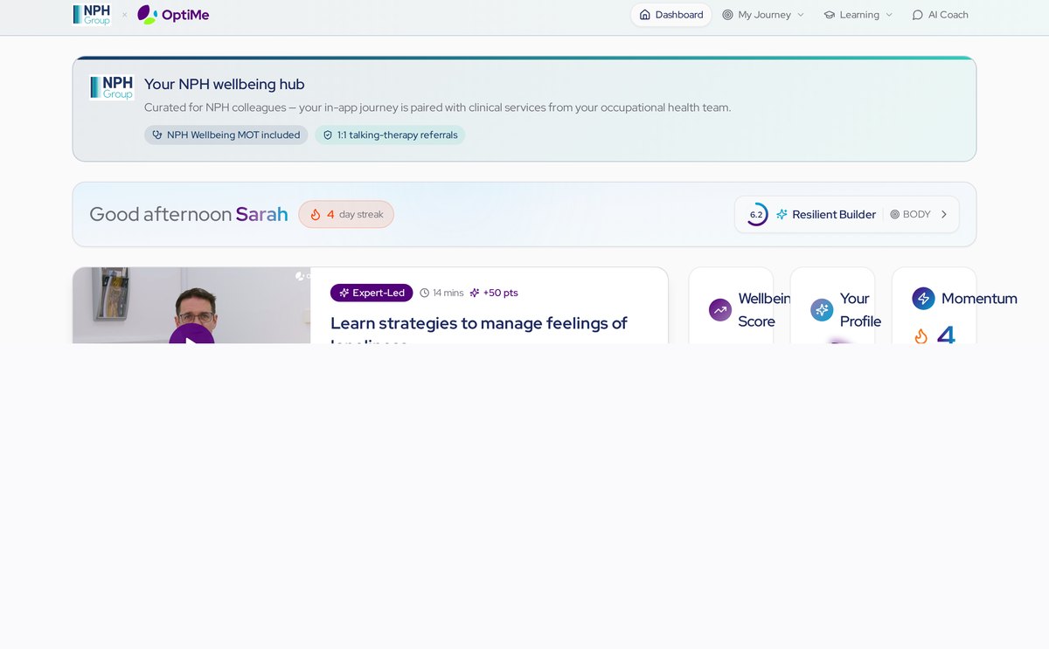1049x649 pixels.
Task: Click the flame icon in Momentum card
Action: point(921,335)
